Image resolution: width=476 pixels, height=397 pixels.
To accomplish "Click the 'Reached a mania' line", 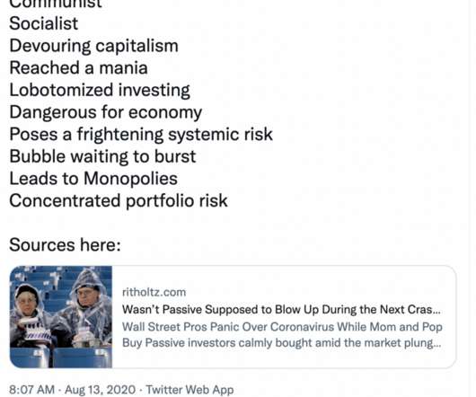I will [79, 67].
